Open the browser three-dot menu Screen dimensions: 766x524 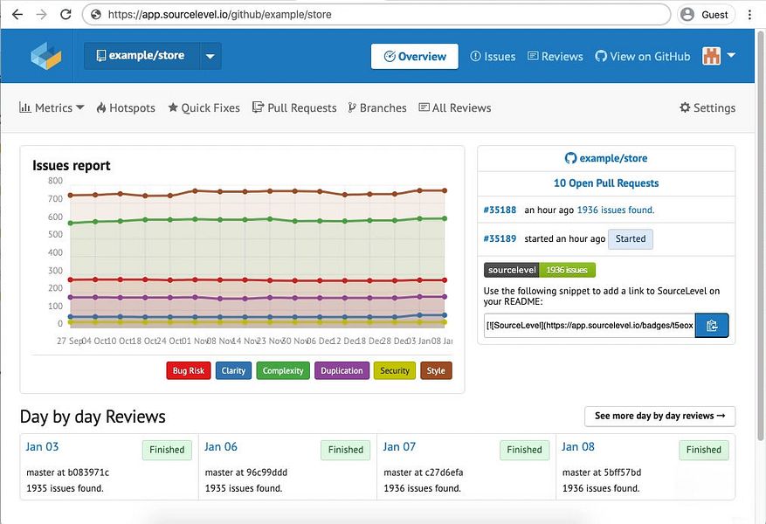(x=749, y=15)
